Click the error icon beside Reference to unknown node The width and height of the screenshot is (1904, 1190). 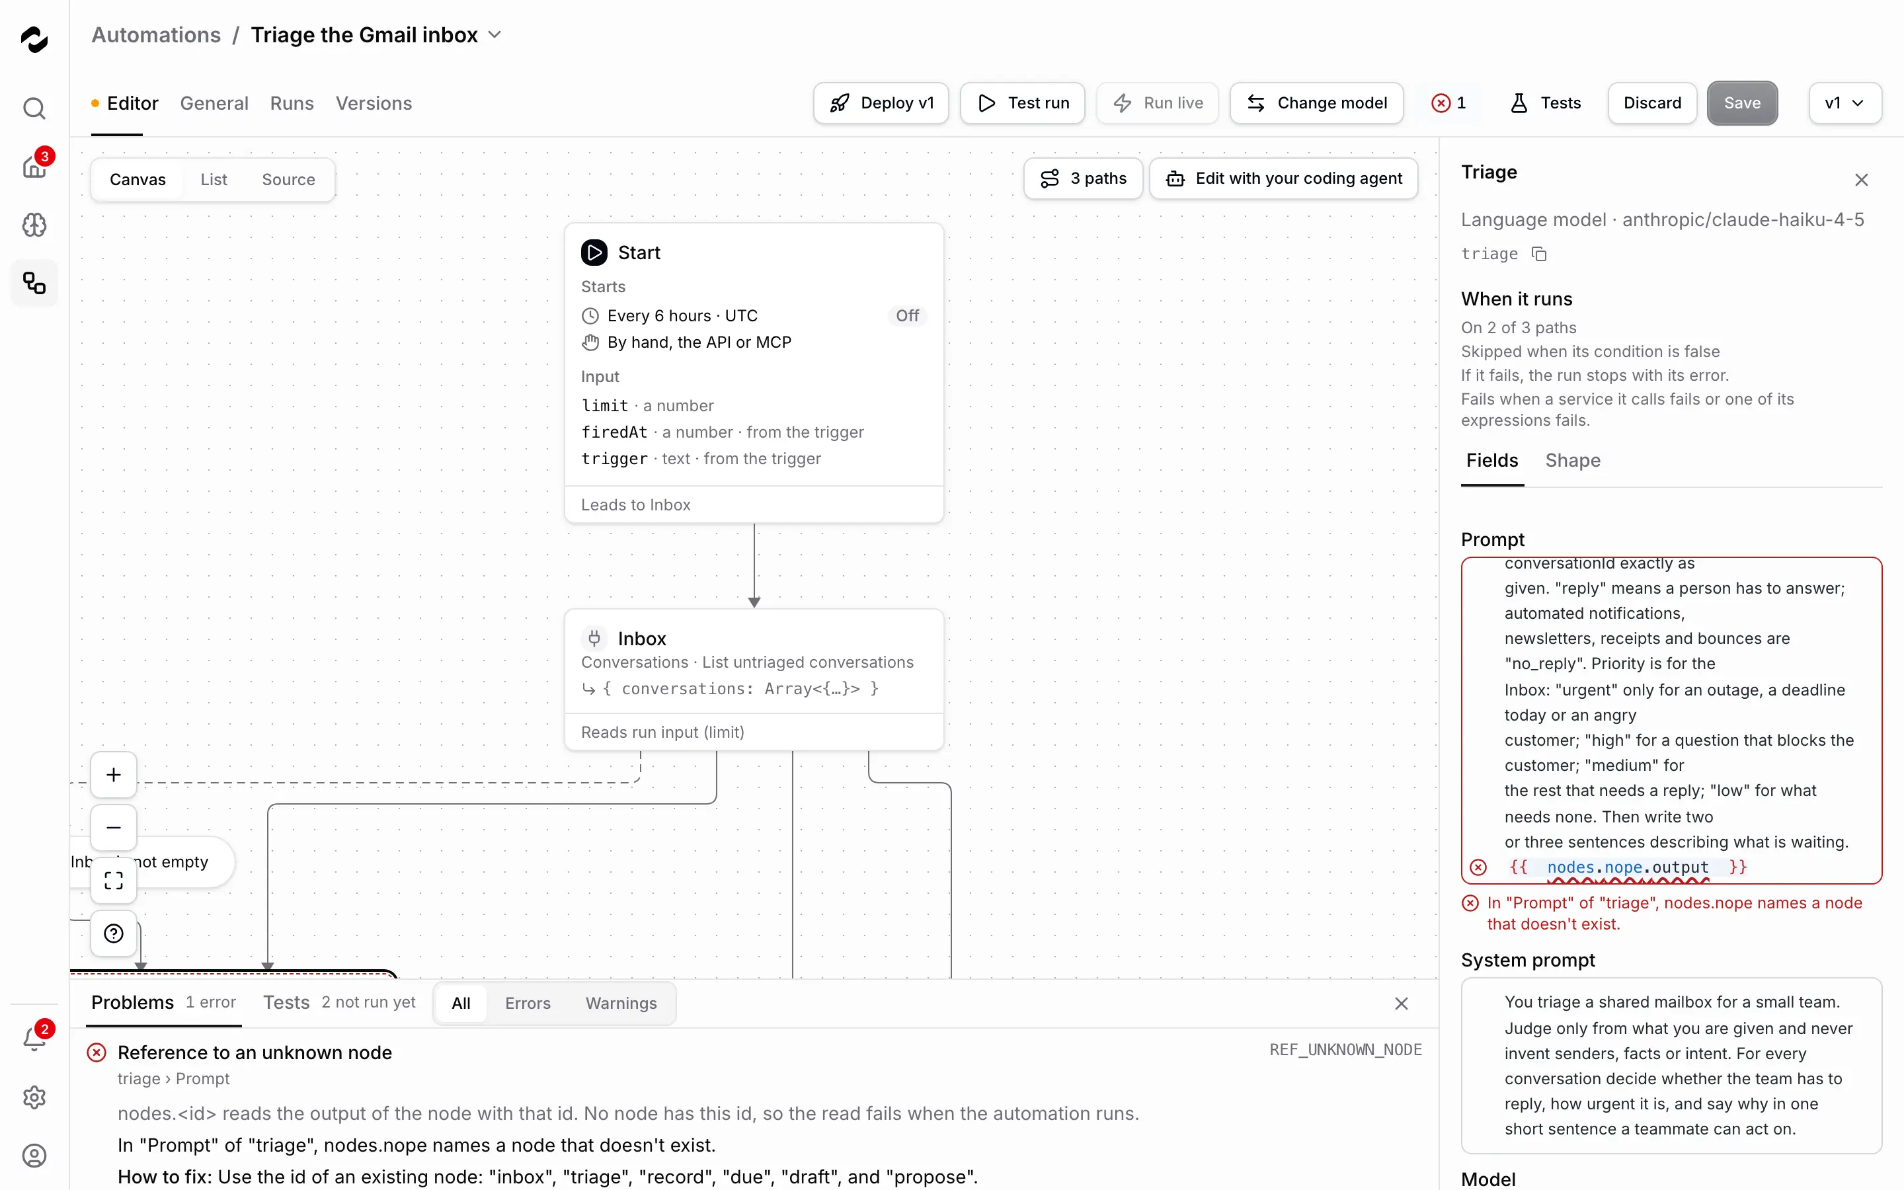coord(97,1052)
